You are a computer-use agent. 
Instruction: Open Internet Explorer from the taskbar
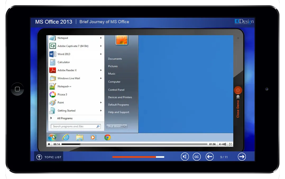tap(66, 137)
